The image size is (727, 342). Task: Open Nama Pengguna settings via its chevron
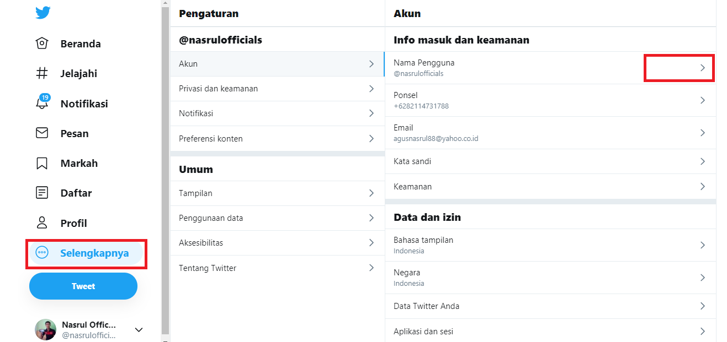point(702,68)
